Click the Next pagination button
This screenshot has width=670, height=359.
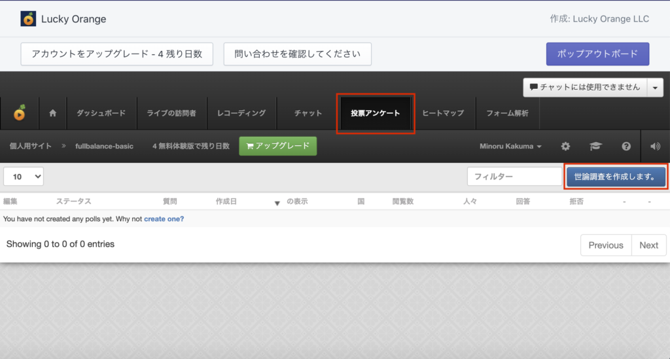pos(648,245)
